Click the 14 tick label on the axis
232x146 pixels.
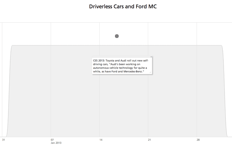pos(101,140)
